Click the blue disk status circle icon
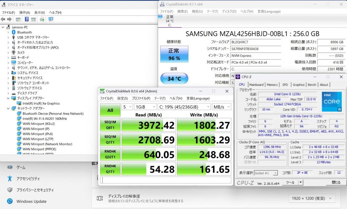Image resolution: width=347 pixels, height=209 pixels. 160,16
